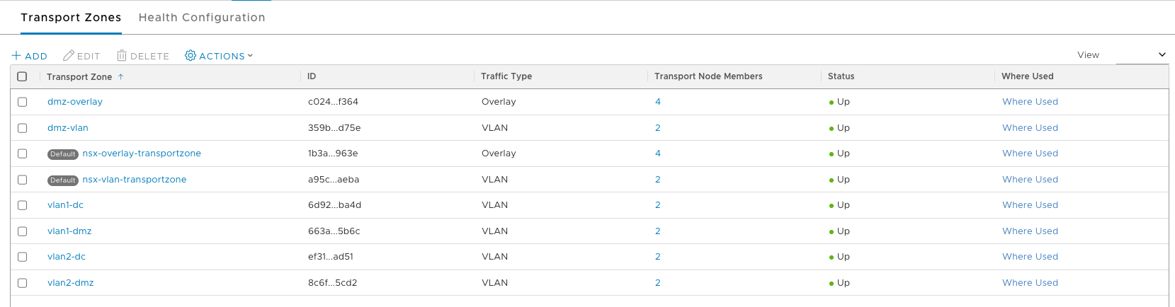Check the vlan2-dmz row checkbox
Screen dimensions: 1175x307
[x=22, y=283]
